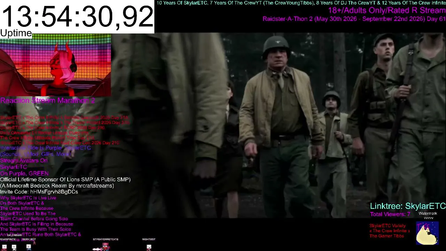446x251 pixels.
Task: Select the "Raidster-A-Thon 2" Day 61 line
Action: 354,19
